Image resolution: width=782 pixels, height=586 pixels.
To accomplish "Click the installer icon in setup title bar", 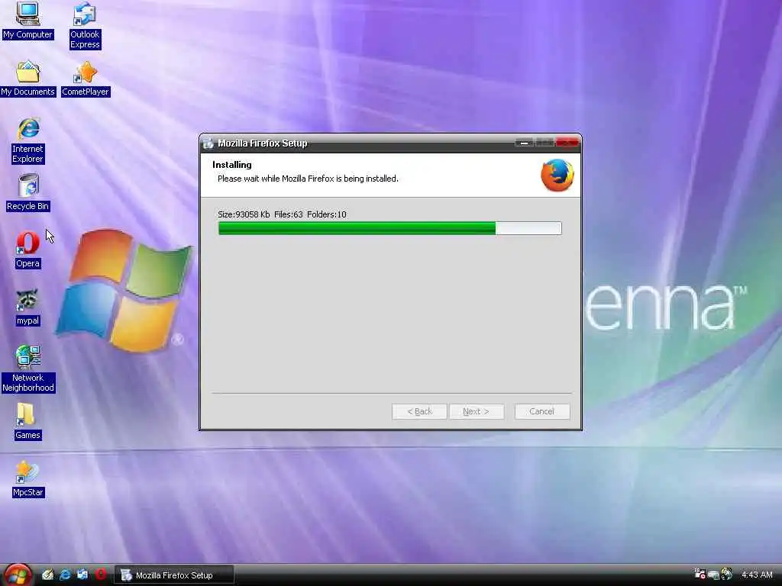I will (x=208, y=143).
